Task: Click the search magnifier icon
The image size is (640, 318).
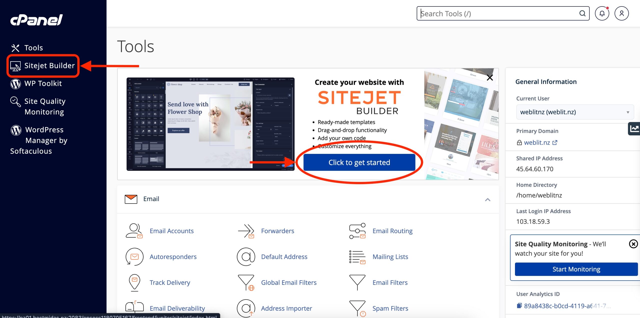Action: point(582,13)
